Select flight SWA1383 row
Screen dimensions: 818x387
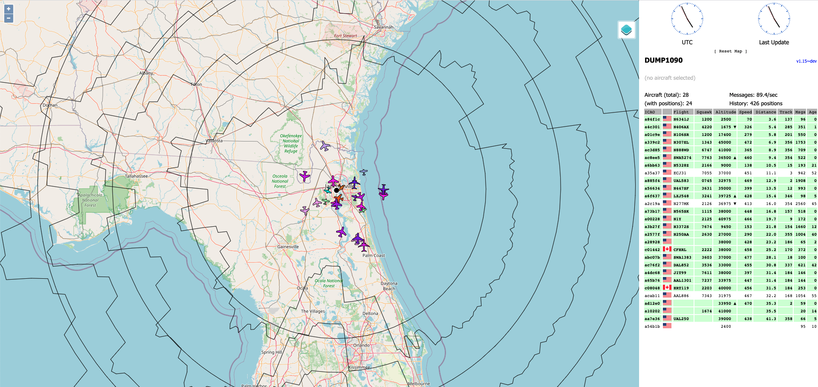click(730, 257)
